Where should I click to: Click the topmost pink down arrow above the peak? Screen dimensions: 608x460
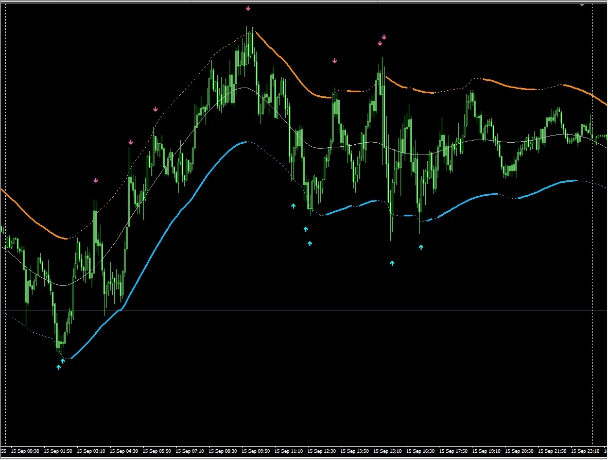(x=248, y=8)
